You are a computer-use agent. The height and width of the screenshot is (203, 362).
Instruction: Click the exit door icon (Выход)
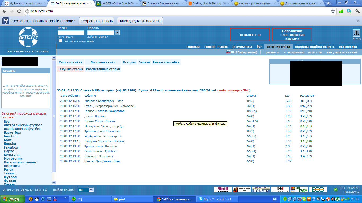[x=356, y=33]
